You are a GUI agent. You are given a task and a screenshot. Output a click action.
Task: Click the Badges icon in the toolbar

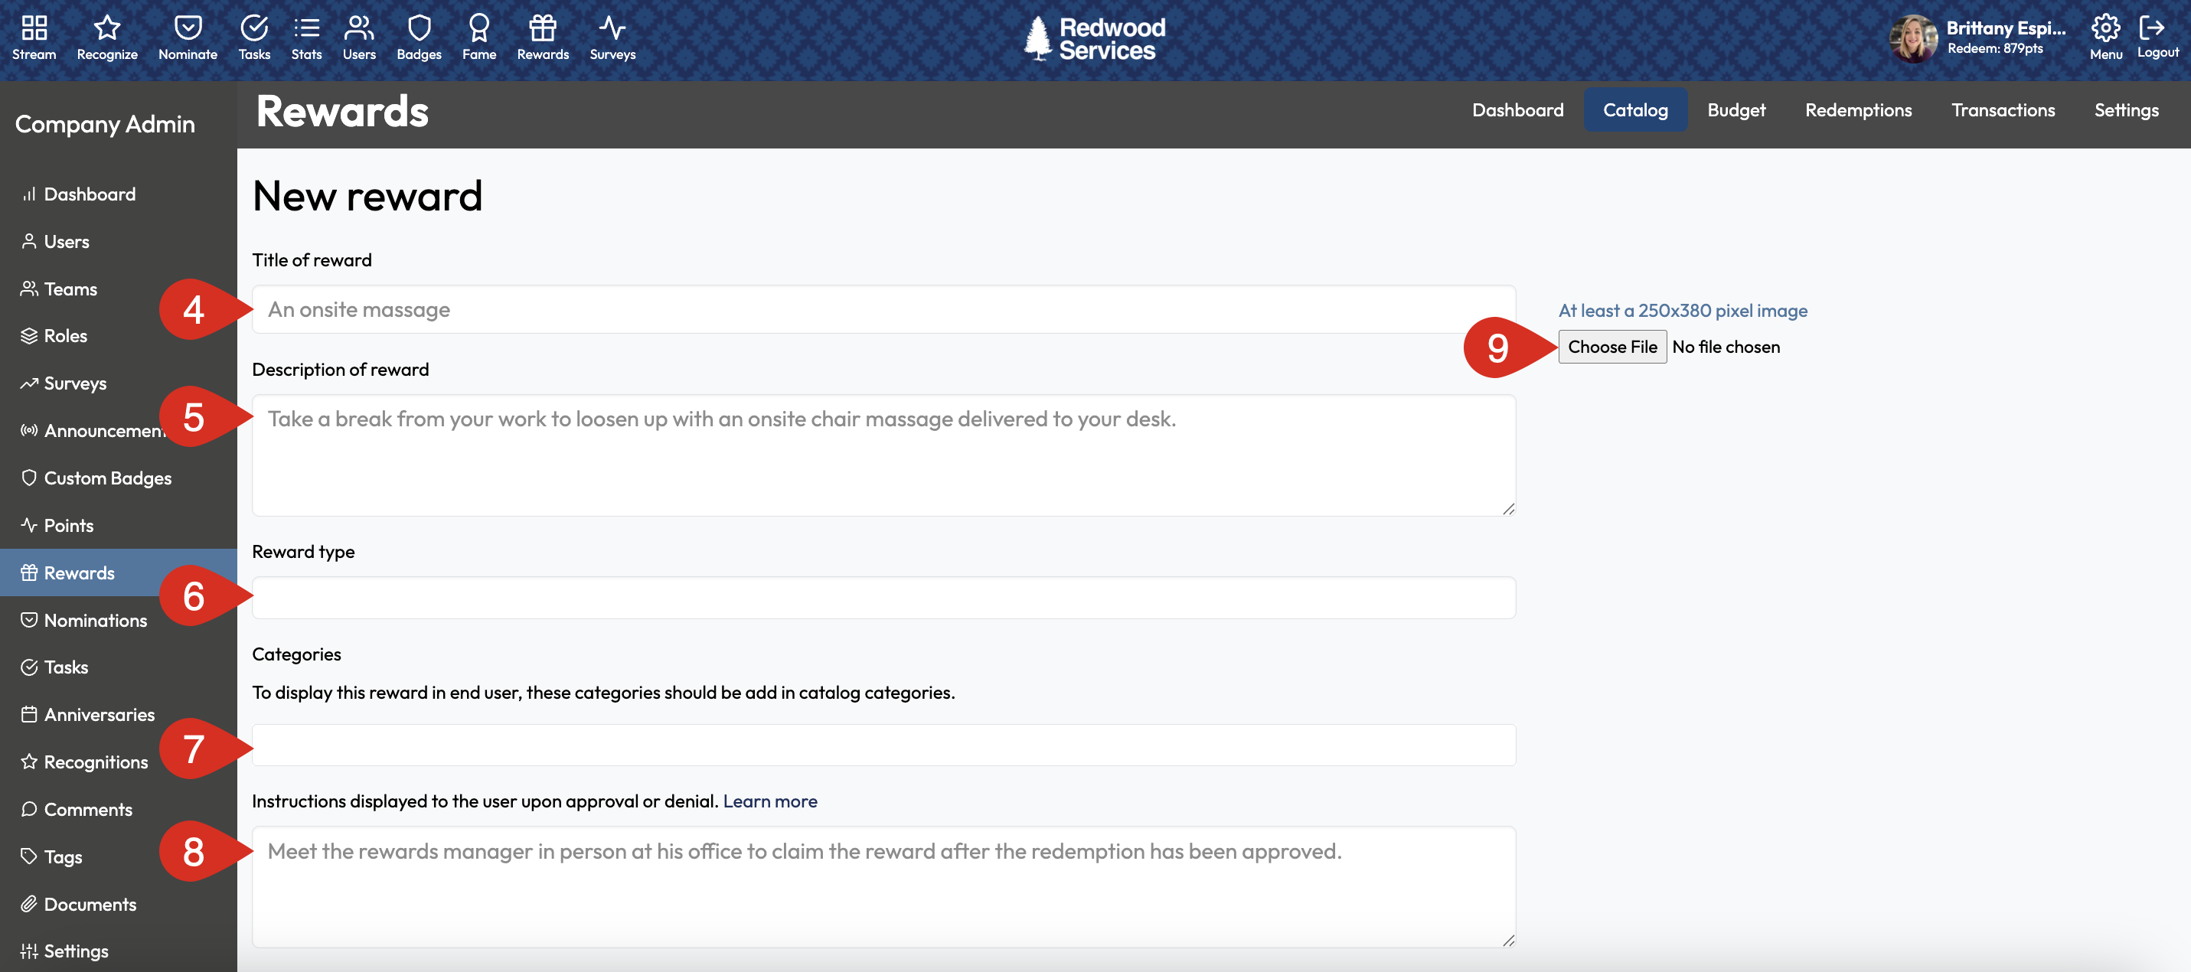click(x=419, y=36)
